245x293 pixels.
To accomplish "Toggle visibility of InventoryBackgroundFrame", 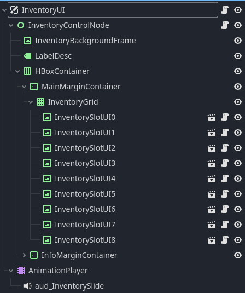I will pos(238,41).
